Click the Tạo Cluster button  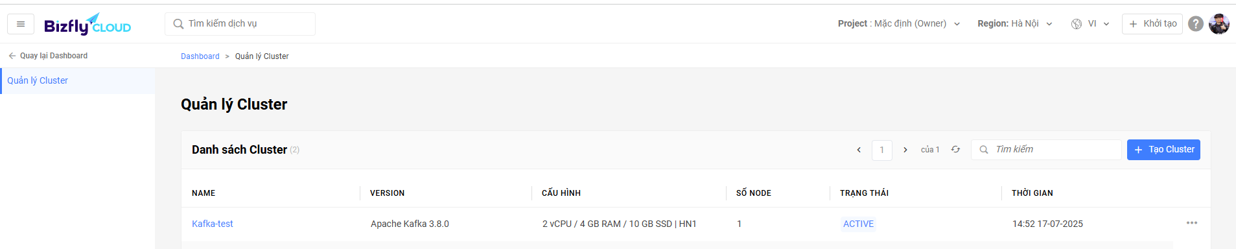click(1163, 150)
